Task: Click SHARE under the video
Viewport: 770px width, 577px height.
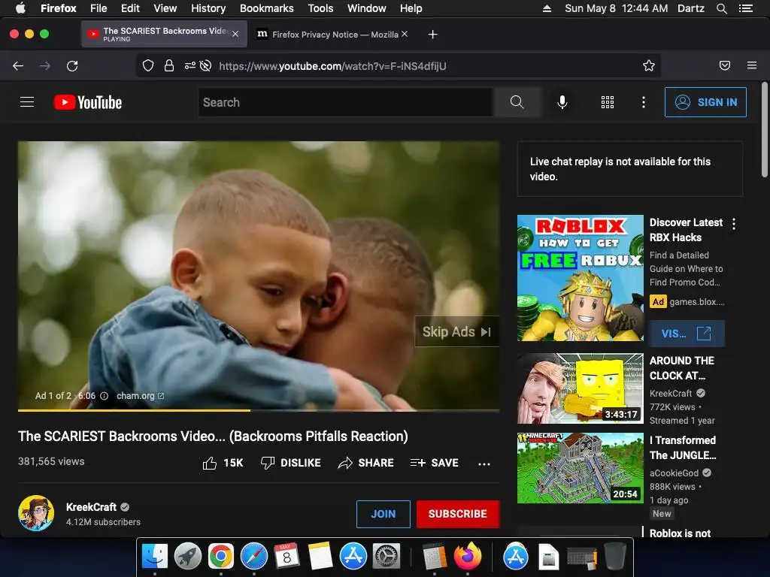Action: (x=366, y=463)
